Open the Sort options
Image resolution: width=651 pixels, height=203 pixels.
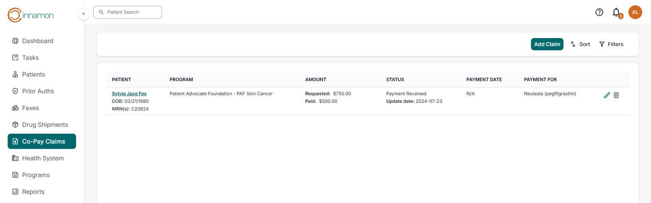pyautogui.click(x=580, y=44)
